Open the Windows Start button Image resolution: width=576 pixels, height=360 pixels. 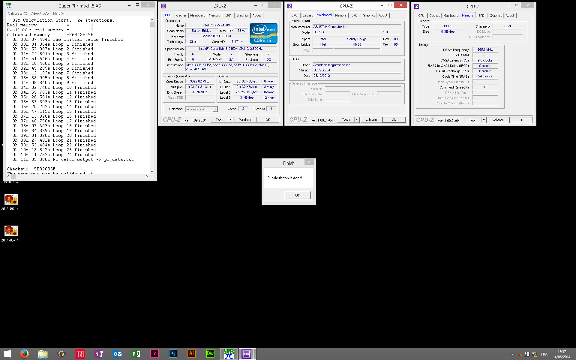(7, 354)
